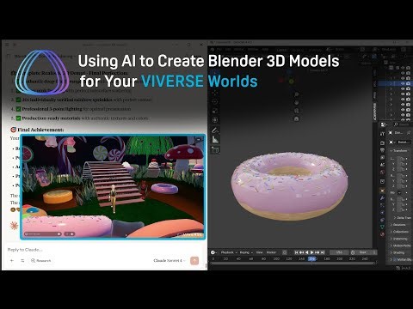Open the World properties tab
The height and width of the screenshot is (309, 413).
coord(382,172)
